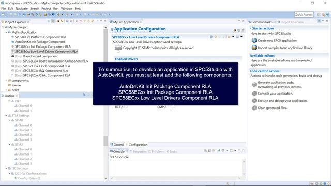Click the gear icon next to Compile your application

[x=254, y=93]
